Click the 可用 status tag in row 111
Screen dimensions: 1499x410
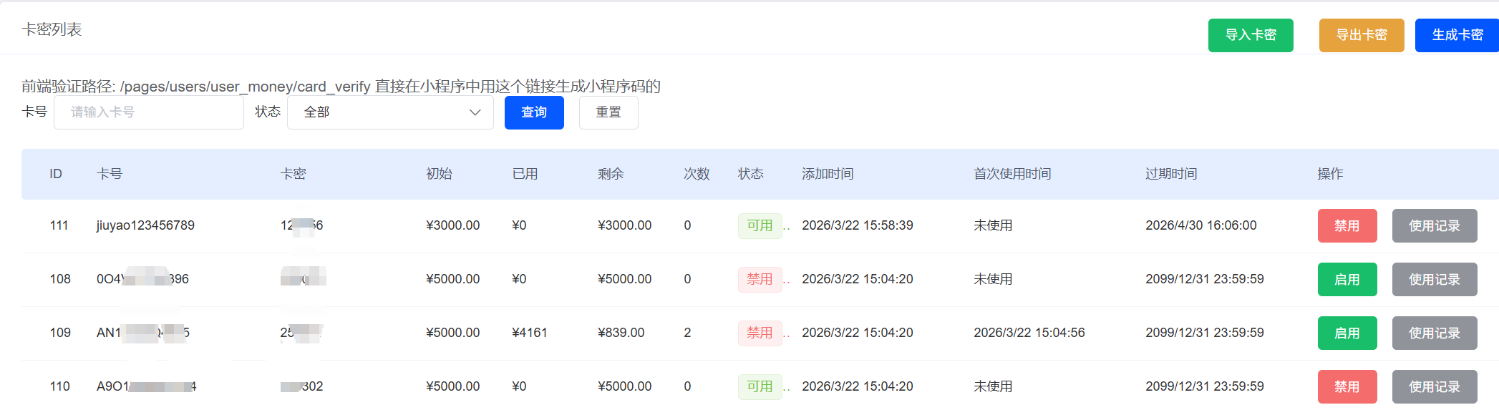760,226
